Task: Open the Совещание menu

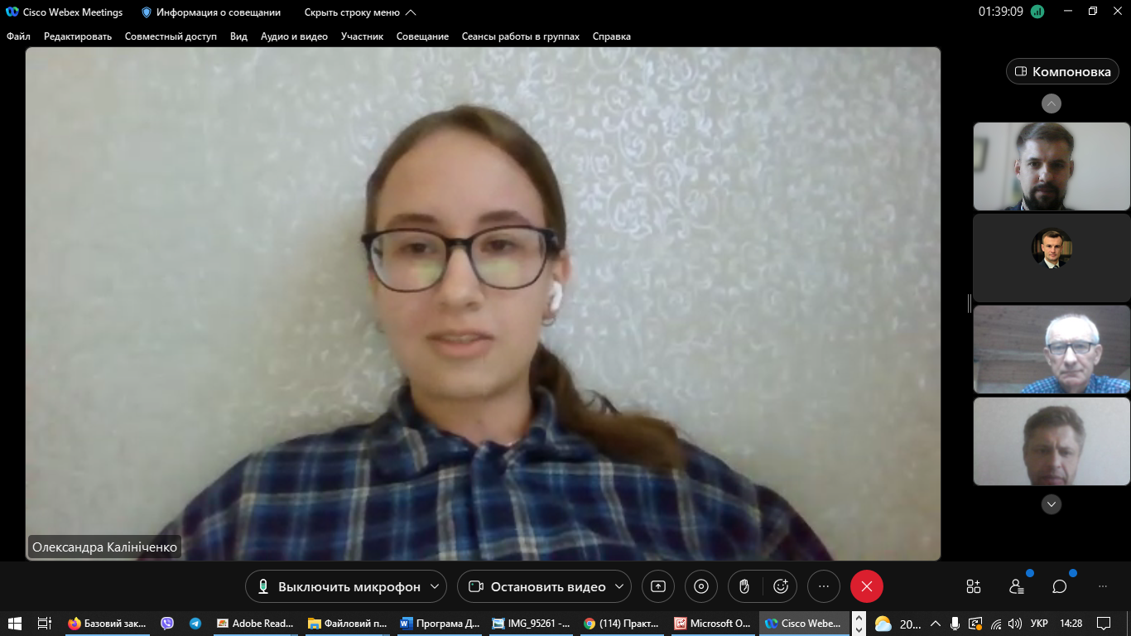Action: [422, 36]
